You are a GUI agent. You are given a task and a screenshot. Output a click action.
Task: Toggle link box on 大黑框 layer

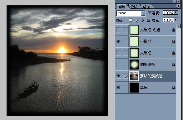click(126, 53)
